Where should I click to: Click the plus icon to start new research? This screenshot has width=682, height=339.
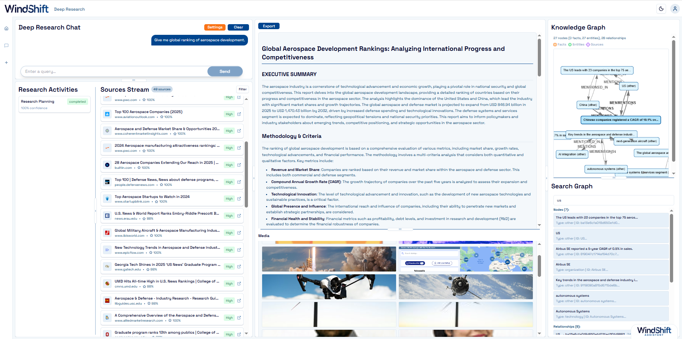click(6, 62)
